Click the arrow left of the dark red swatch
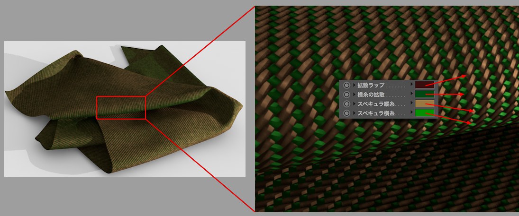The width and height of the screenshot is (519, 216). coord(411,85)
